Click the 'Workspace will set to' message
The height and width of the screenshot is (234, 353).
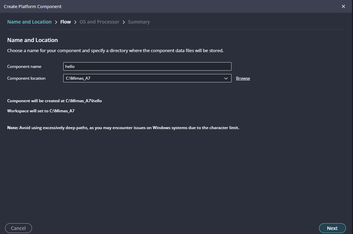(x=41, y=111)
